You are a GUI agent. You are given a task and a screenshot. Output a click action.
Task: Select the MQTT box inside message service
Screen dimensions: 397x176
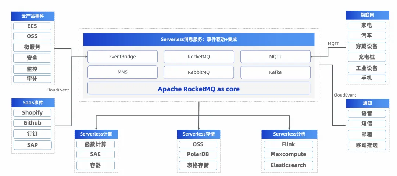coord(275,57)
